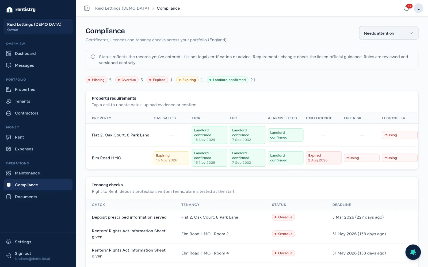Open the user avatar labelled L

tap(418, 8)
